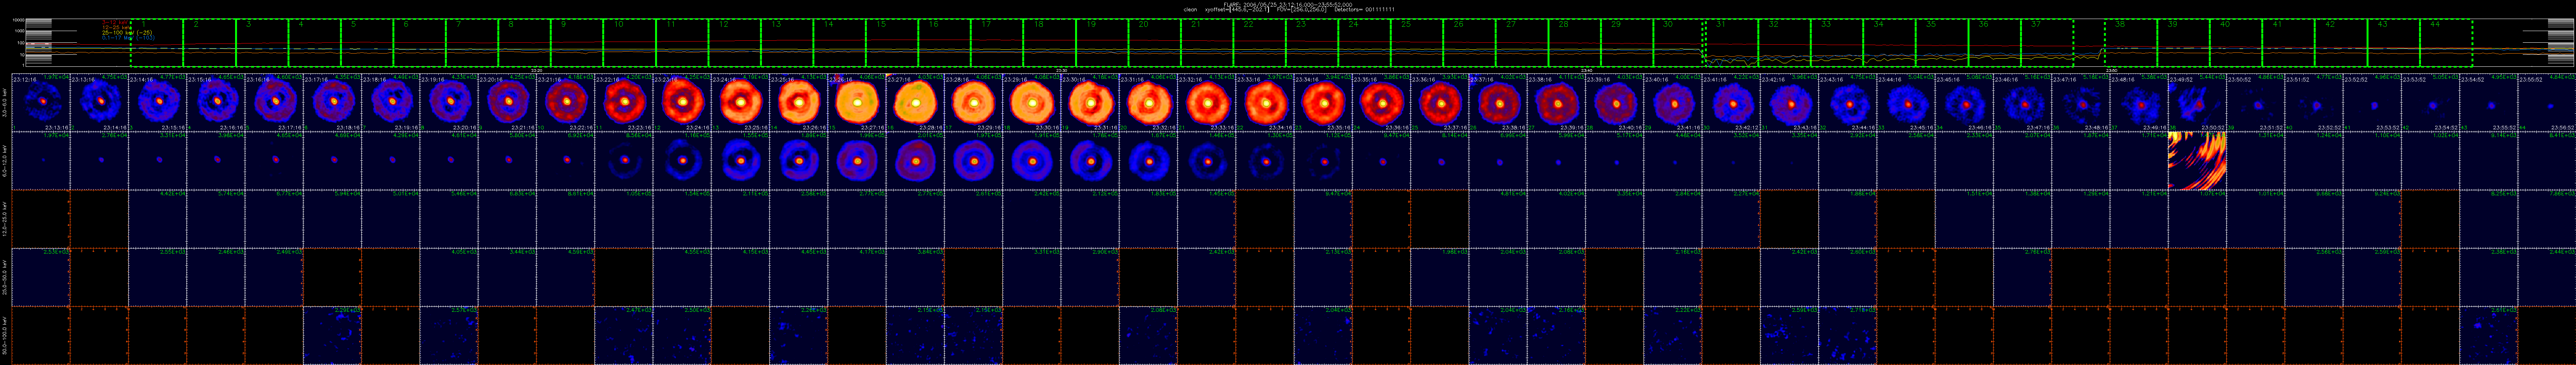
Task: Click the '1.97E+04' value on 23:12:16 image
Action: pyautogui.click(x=55, y=77)
